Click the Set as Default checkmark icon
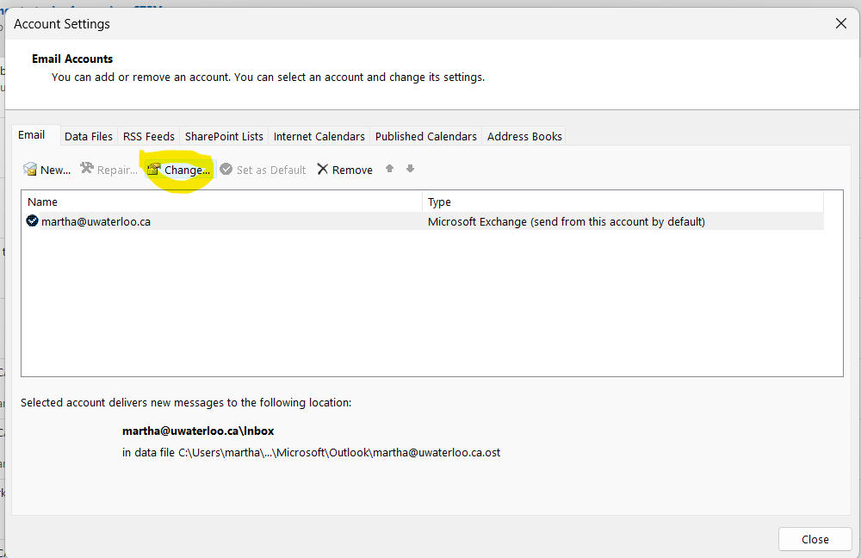Image resolution: width=861 pixels, height=558 pixels. click(225, 169)
